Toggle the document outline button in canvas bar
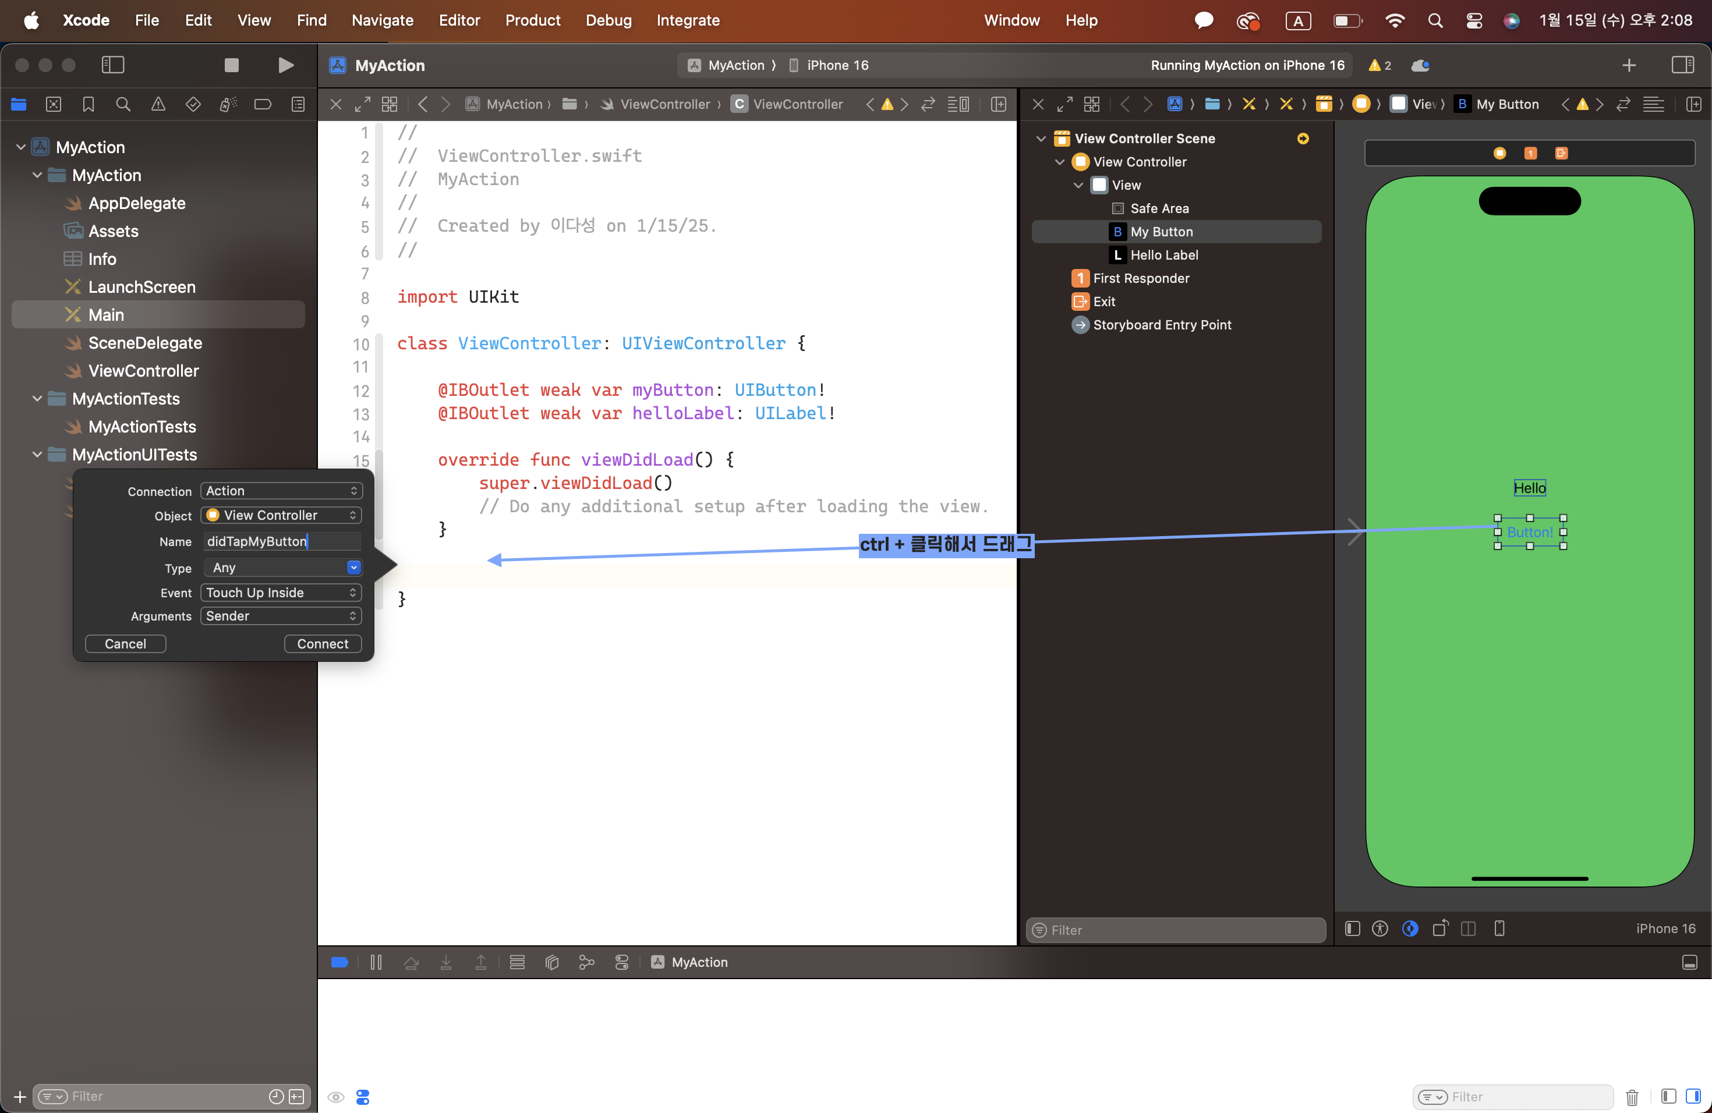The width and height of the screenshot is (1712, 1113). [x=1352, y=929]
